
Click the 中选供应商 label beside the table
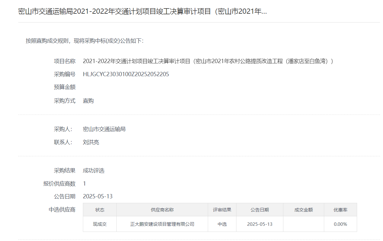pos(62,210)
